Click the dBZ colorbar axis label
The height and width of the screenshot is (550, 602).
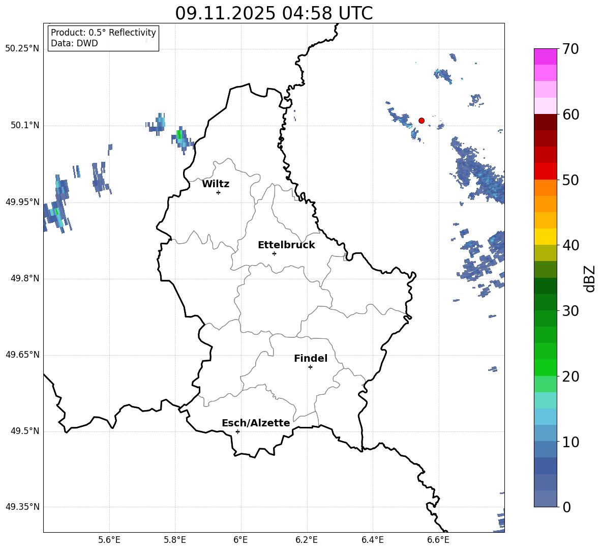click(x=590, y=279)
